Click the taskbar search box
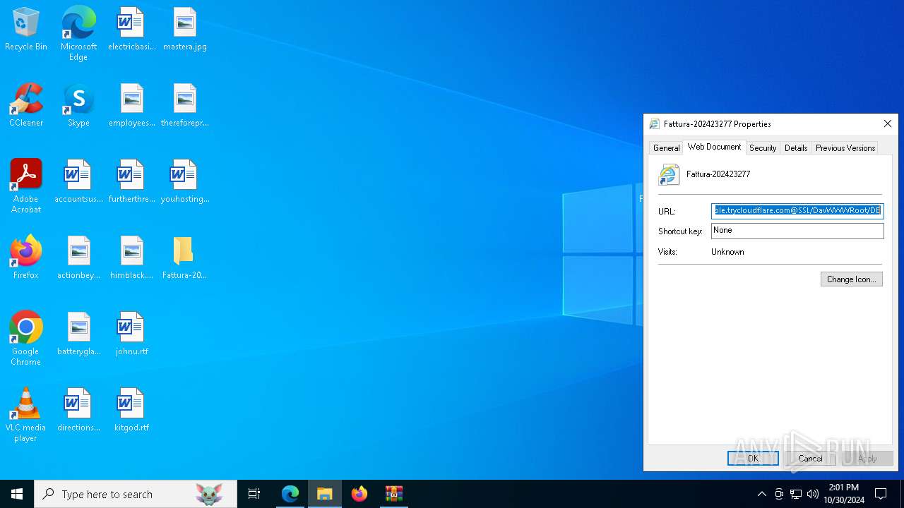Image resolution: width=904 pixels, height=508 pixels. (136, 494)
